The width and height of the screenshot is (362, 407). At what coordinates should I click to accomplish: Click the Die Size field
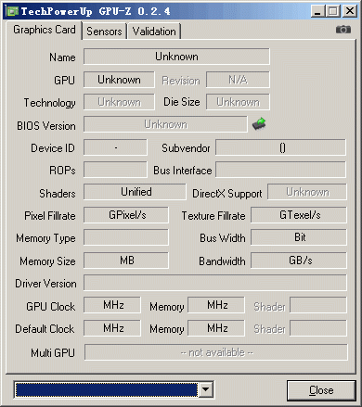point(238,102)
